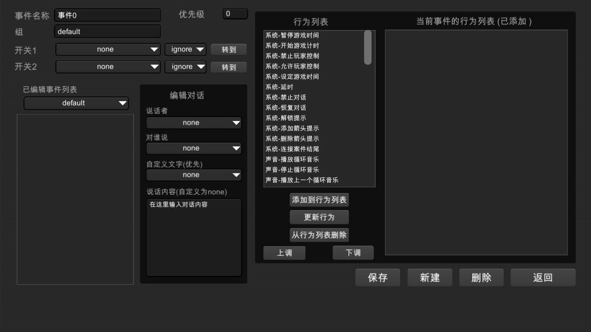
Task: Click the 行为列表 scrollbar handle
Action: pos(368,47)
